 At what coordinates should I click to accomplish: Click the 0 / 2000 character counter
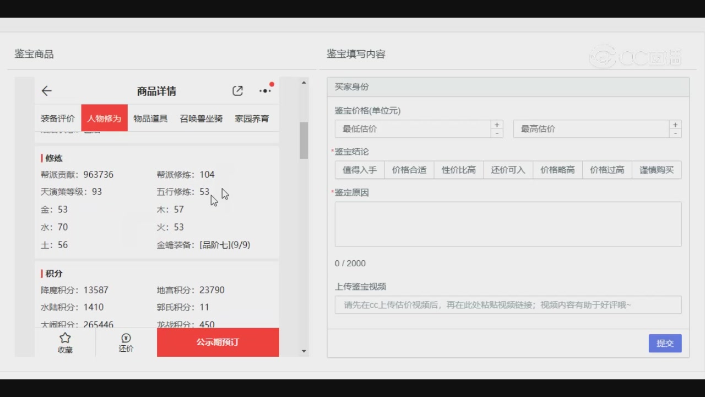point(350,264)
